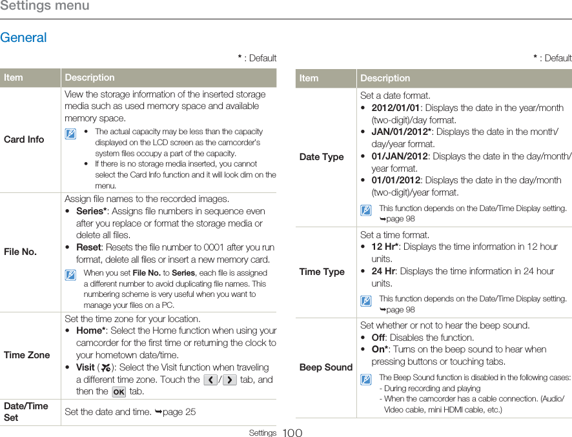The image size is (572, 437).
Task: Click the note icon in Date Type row
Action: pos(366,210)
